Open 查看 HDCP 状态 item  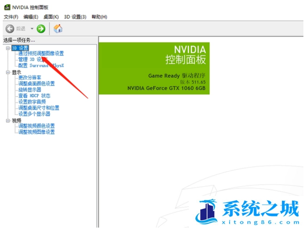34,96
